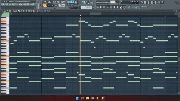180x101 pixels.
Task: Toggle the 3.2 recording countdown
Action: (x=54, y=2)
